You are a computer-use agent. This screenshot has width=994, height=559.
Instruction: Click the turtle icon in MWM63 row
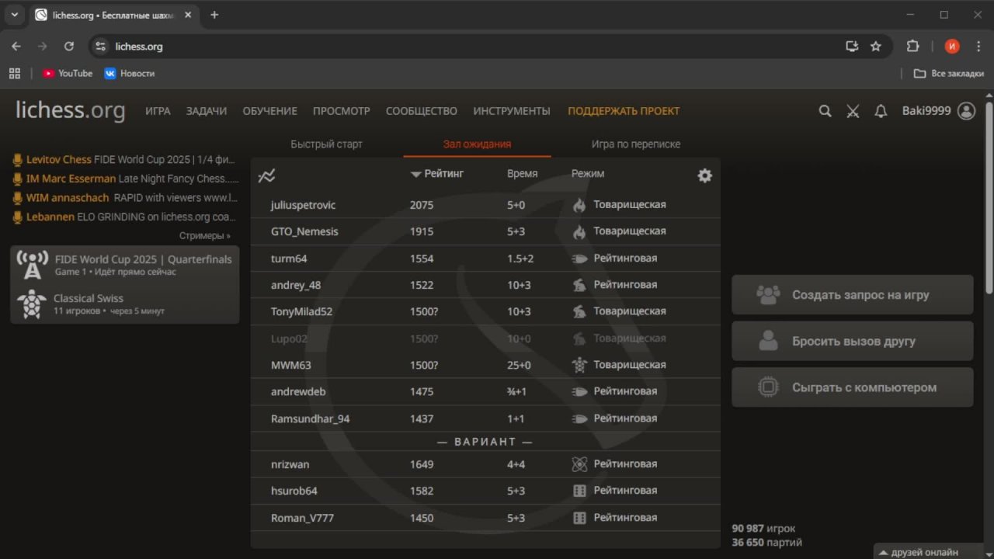click(579, 365)
